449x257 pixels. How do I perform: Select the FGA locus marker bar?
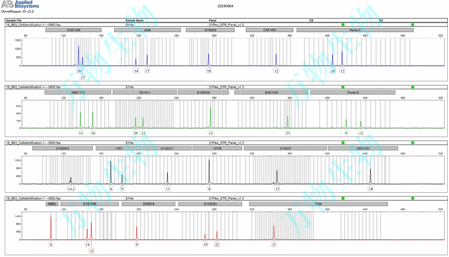click(x=318, y=204)
